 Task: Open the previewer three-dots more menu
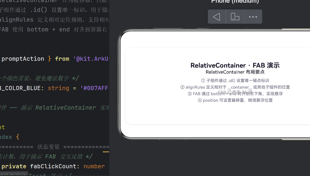click(x=253, y=17)
